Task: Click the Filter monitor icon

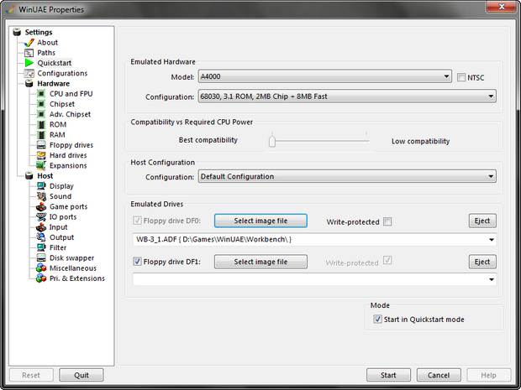Action: point(41,247)
